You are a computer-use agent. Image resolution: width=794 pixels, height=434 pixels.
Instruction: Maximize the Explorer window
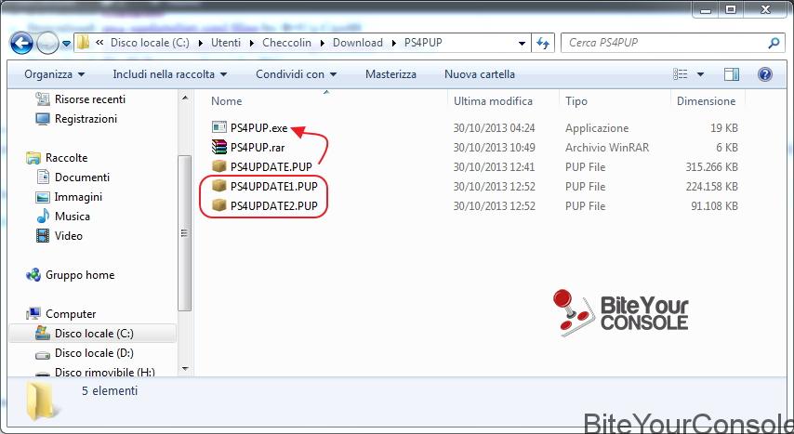[x=731, y=9]
